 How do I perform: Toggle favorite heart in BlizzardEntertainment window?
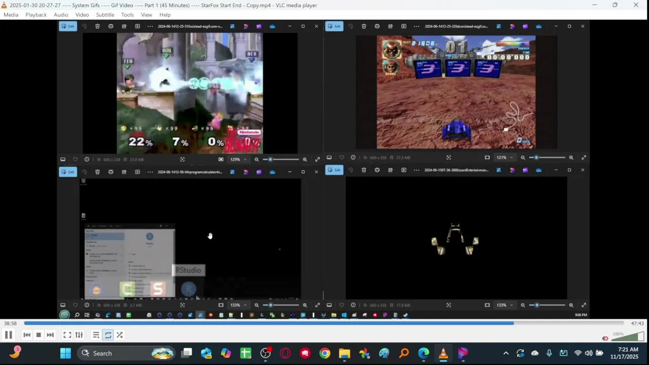pos(341,305)
